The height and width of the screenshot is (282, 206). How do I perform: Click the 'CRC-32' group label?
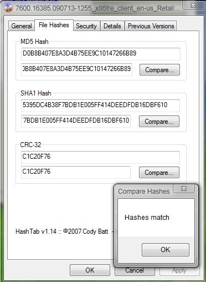[x=30, y=145]
